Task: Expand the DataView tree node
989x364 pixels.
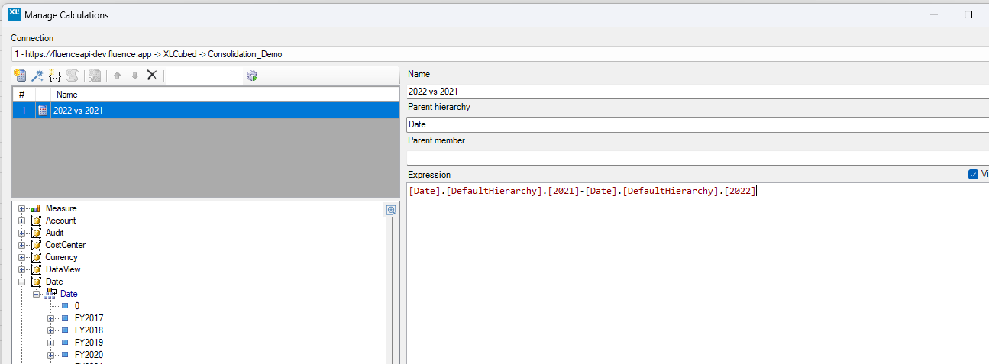Action: [22, 269]
